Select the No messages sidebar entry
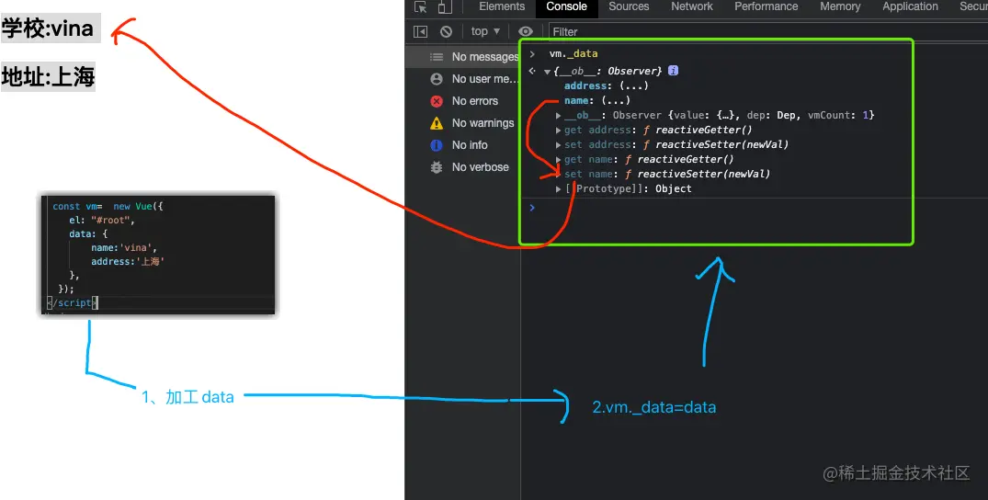Screen dimensions: 988x500 click(x=463, y=57)
